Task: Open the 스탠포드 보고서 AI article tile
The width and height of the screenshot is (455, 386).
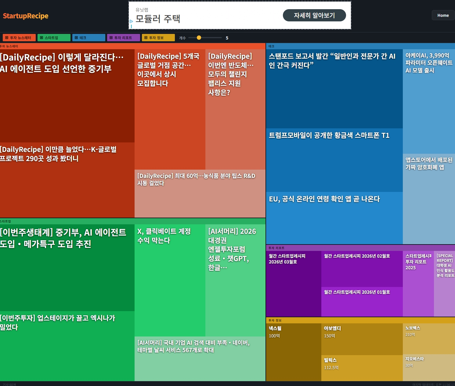Action: coord(334,89)
